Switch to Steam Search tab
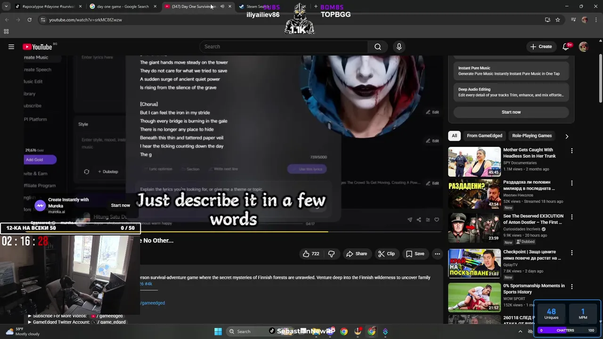The width and height of the screenshot is (603, 339). pyautogui.click(x=257, y=7)
